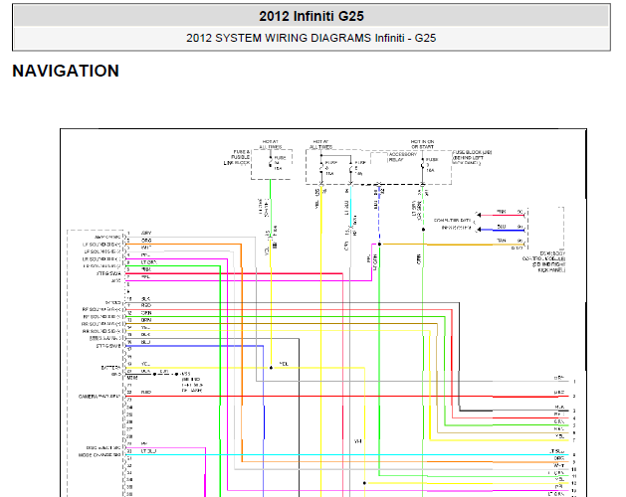
Task: Click the 'BLU' wire label at the body control module
Action: [502, 227]
